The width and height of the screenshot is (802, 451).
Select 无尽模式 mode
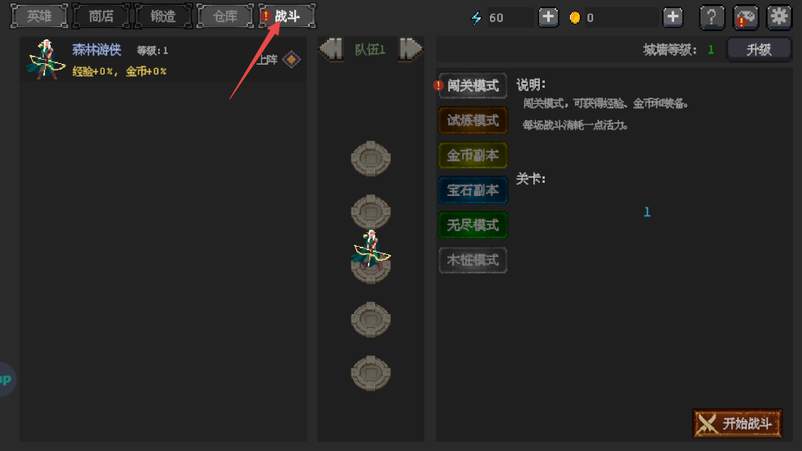tap(473, 225)
